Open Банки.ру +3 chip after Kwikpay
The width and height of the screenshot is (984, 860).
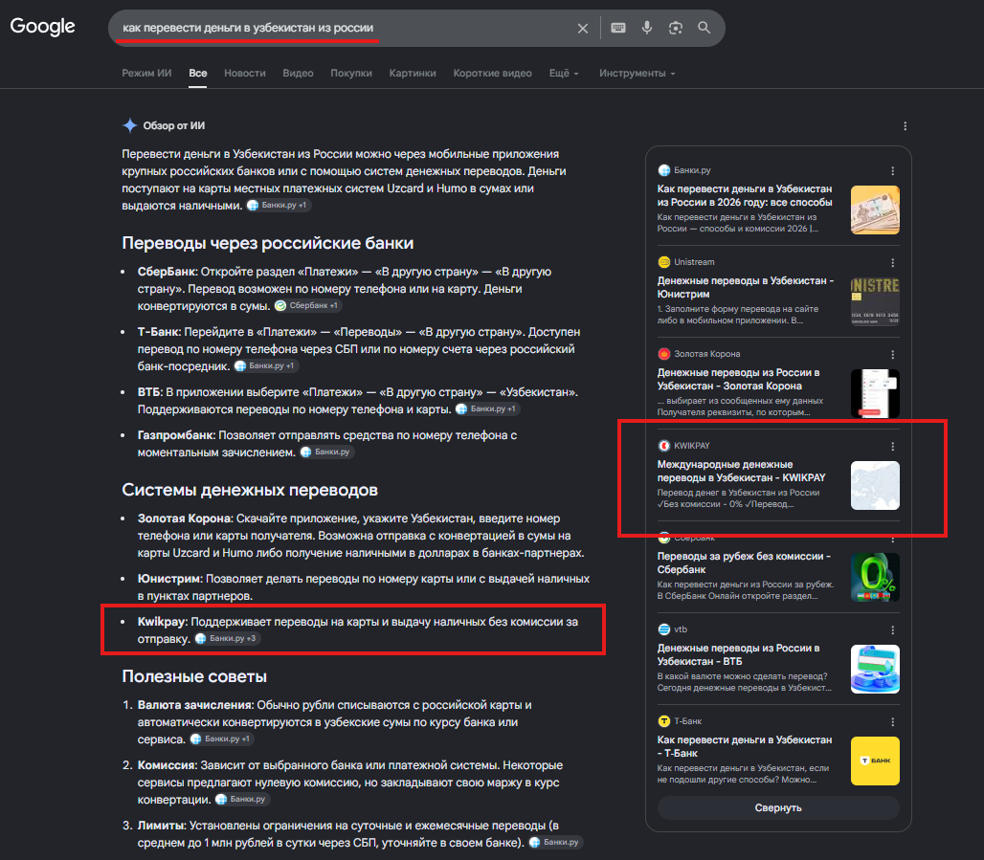tap(227, 639)
